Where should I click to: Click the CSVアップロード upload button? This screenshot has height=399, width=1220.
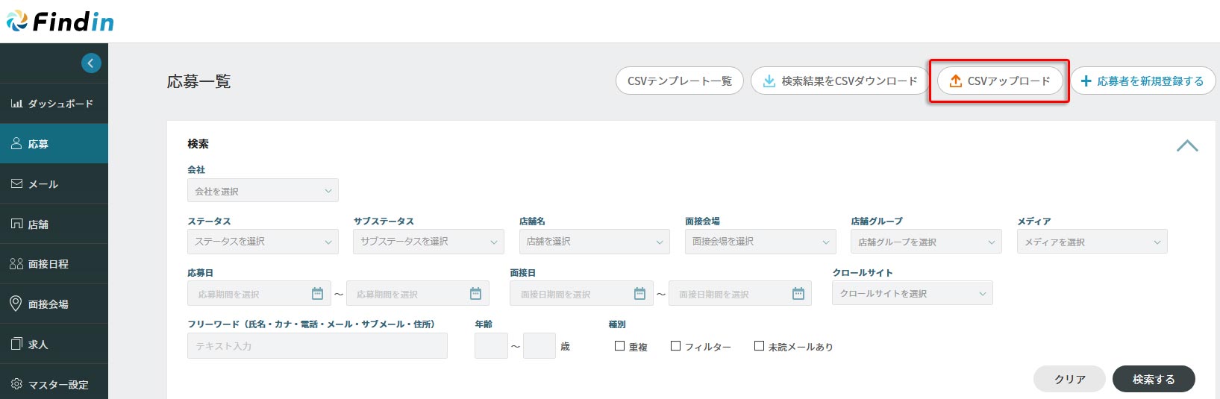coord(999,81)
